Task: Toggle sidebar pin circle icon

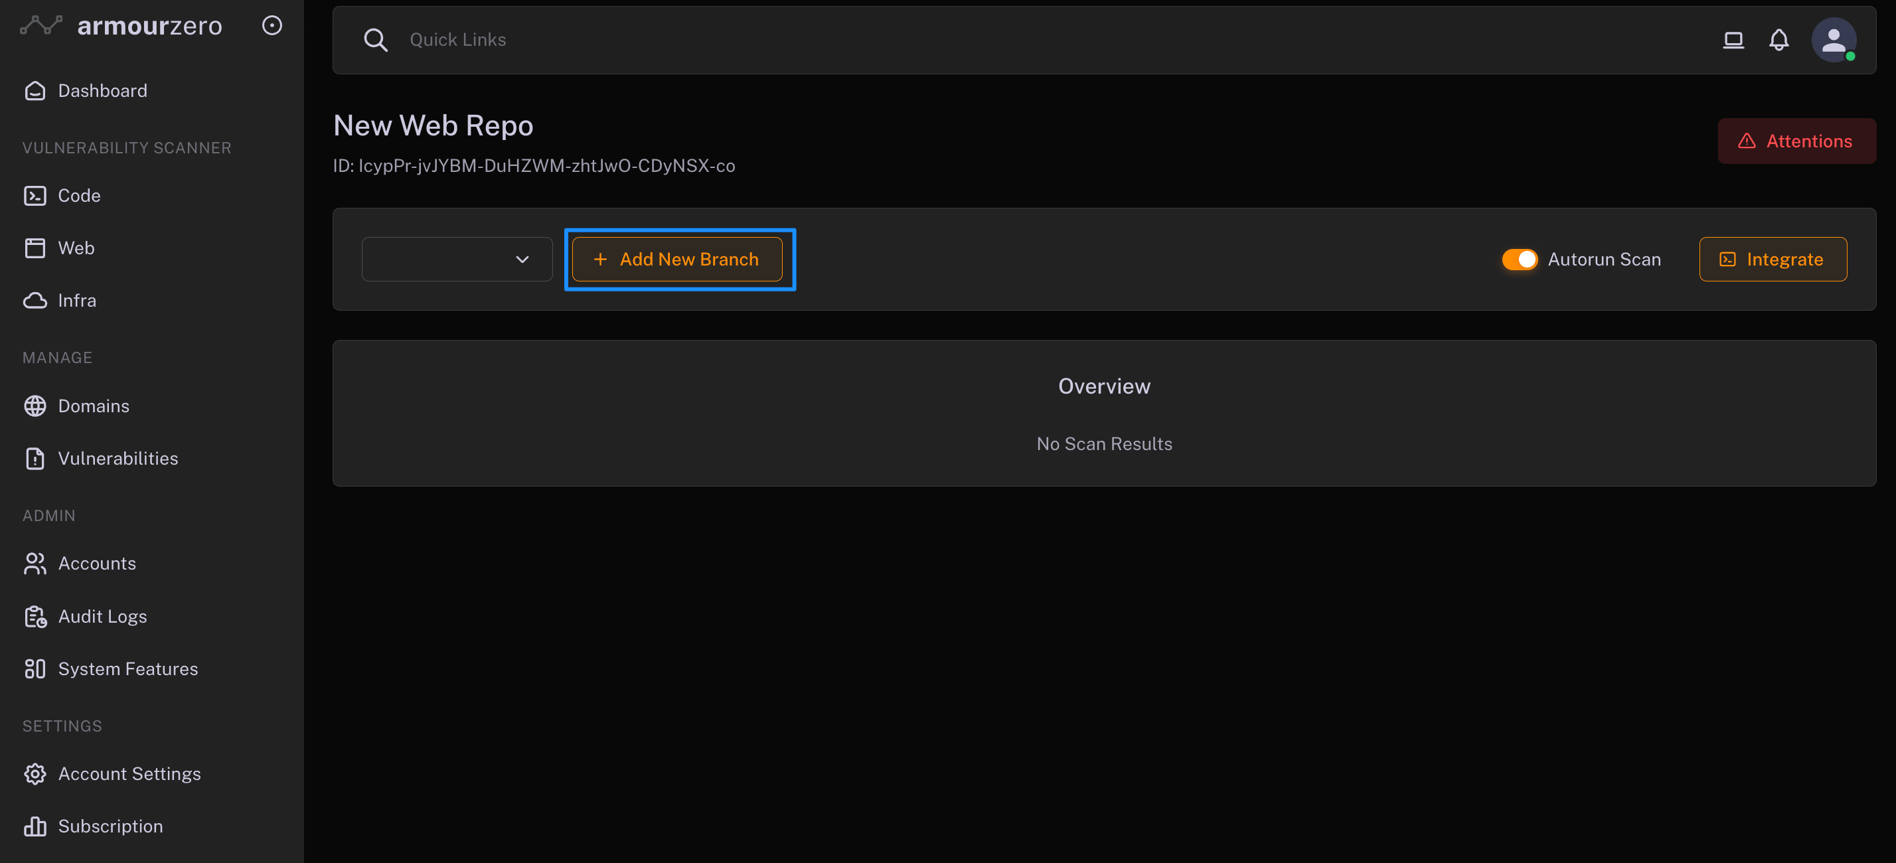Action: tap(272, 26)
